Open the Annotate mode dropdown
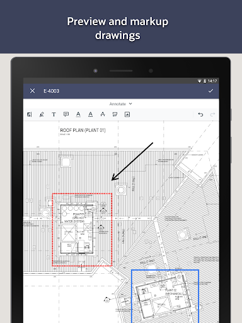242x323 pixels. point(120,104)
